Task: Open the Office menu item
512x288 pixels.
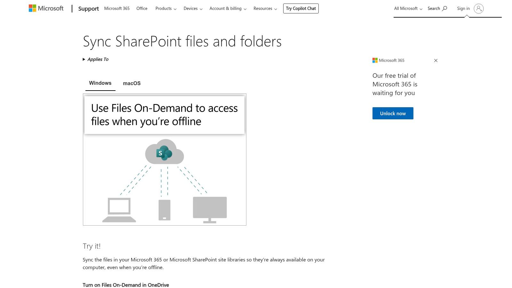Action: (x=142, y=8)
